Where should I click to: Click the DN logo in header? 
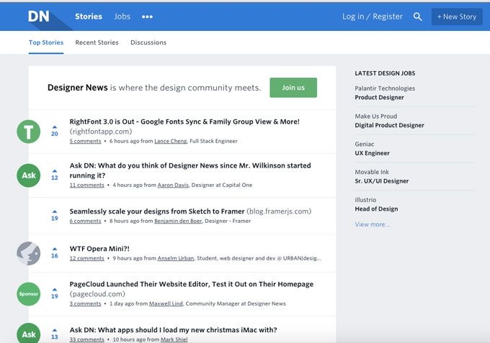click(39, 17)
